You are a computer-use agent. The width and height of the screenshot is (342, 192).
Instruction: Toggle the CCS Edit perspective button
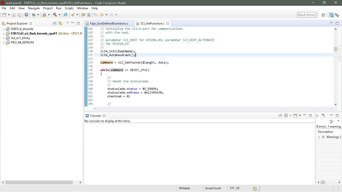click(x=331, y=15)
